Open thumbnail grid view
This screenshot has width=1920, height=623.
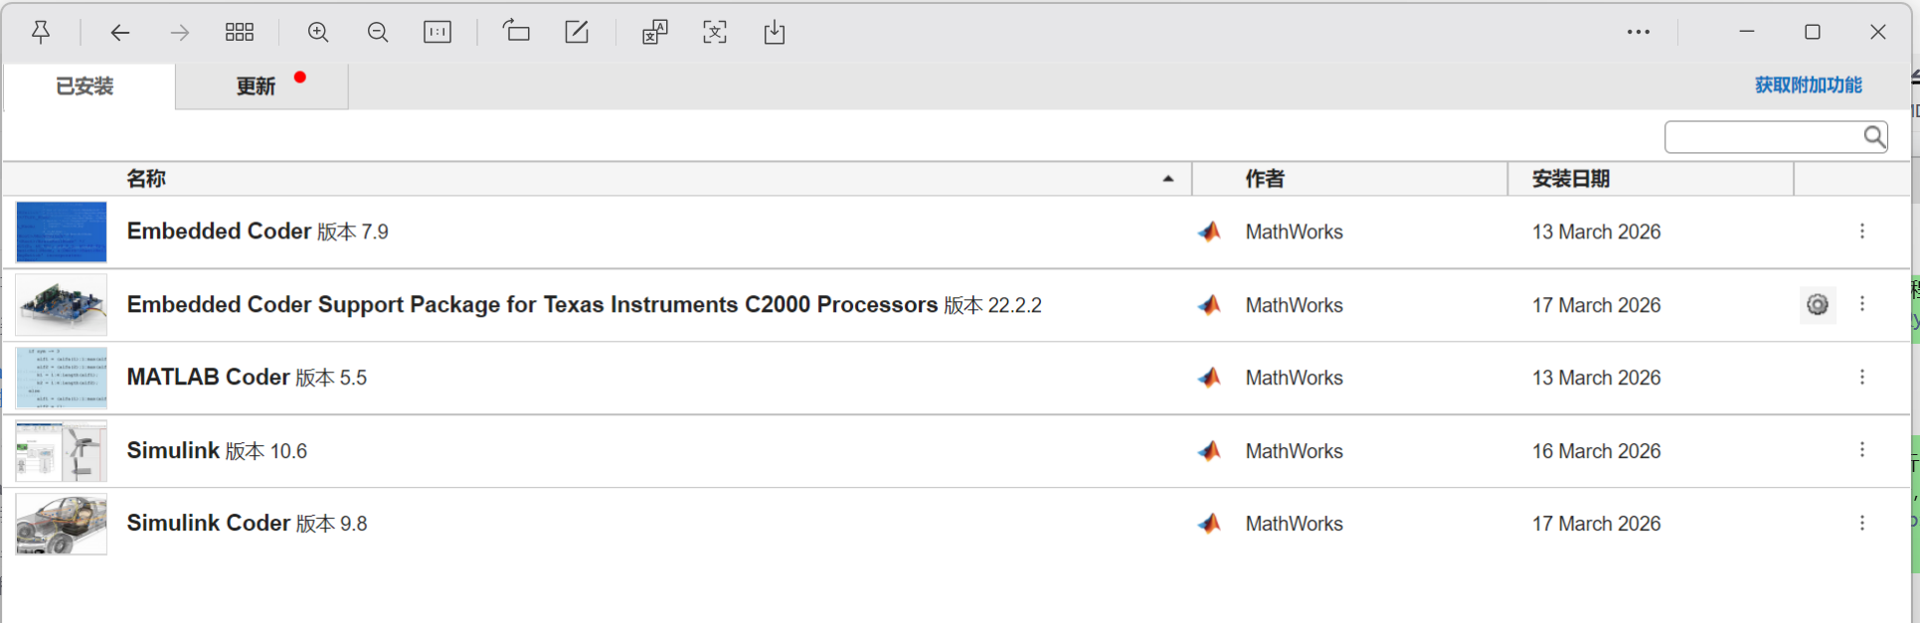coord(239,32)
